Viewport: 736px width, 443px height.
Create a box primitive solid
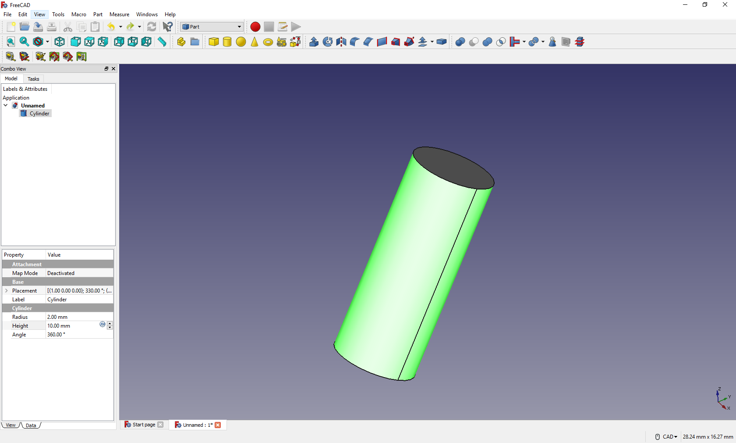213,42
